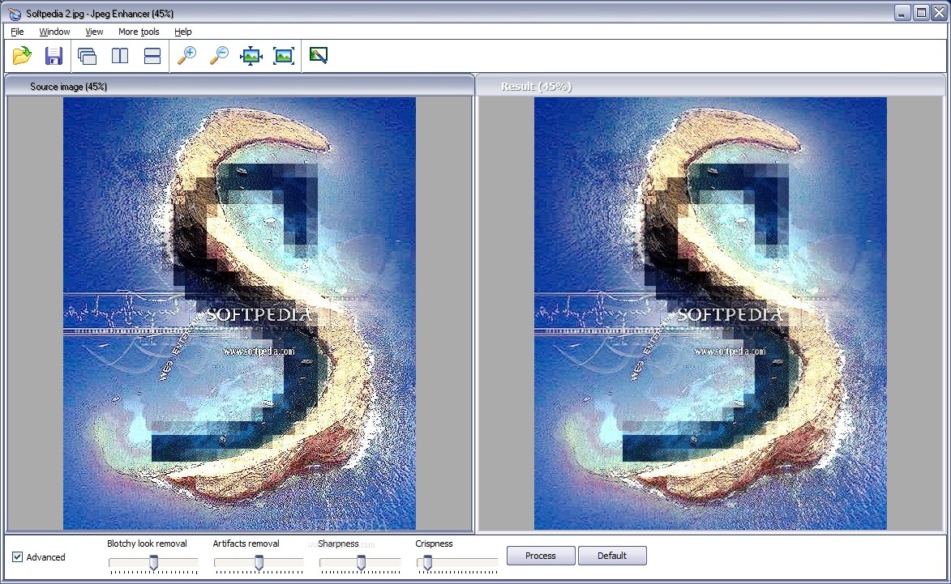Open the Help menu

pyautogui.click(x=183, y=32)
